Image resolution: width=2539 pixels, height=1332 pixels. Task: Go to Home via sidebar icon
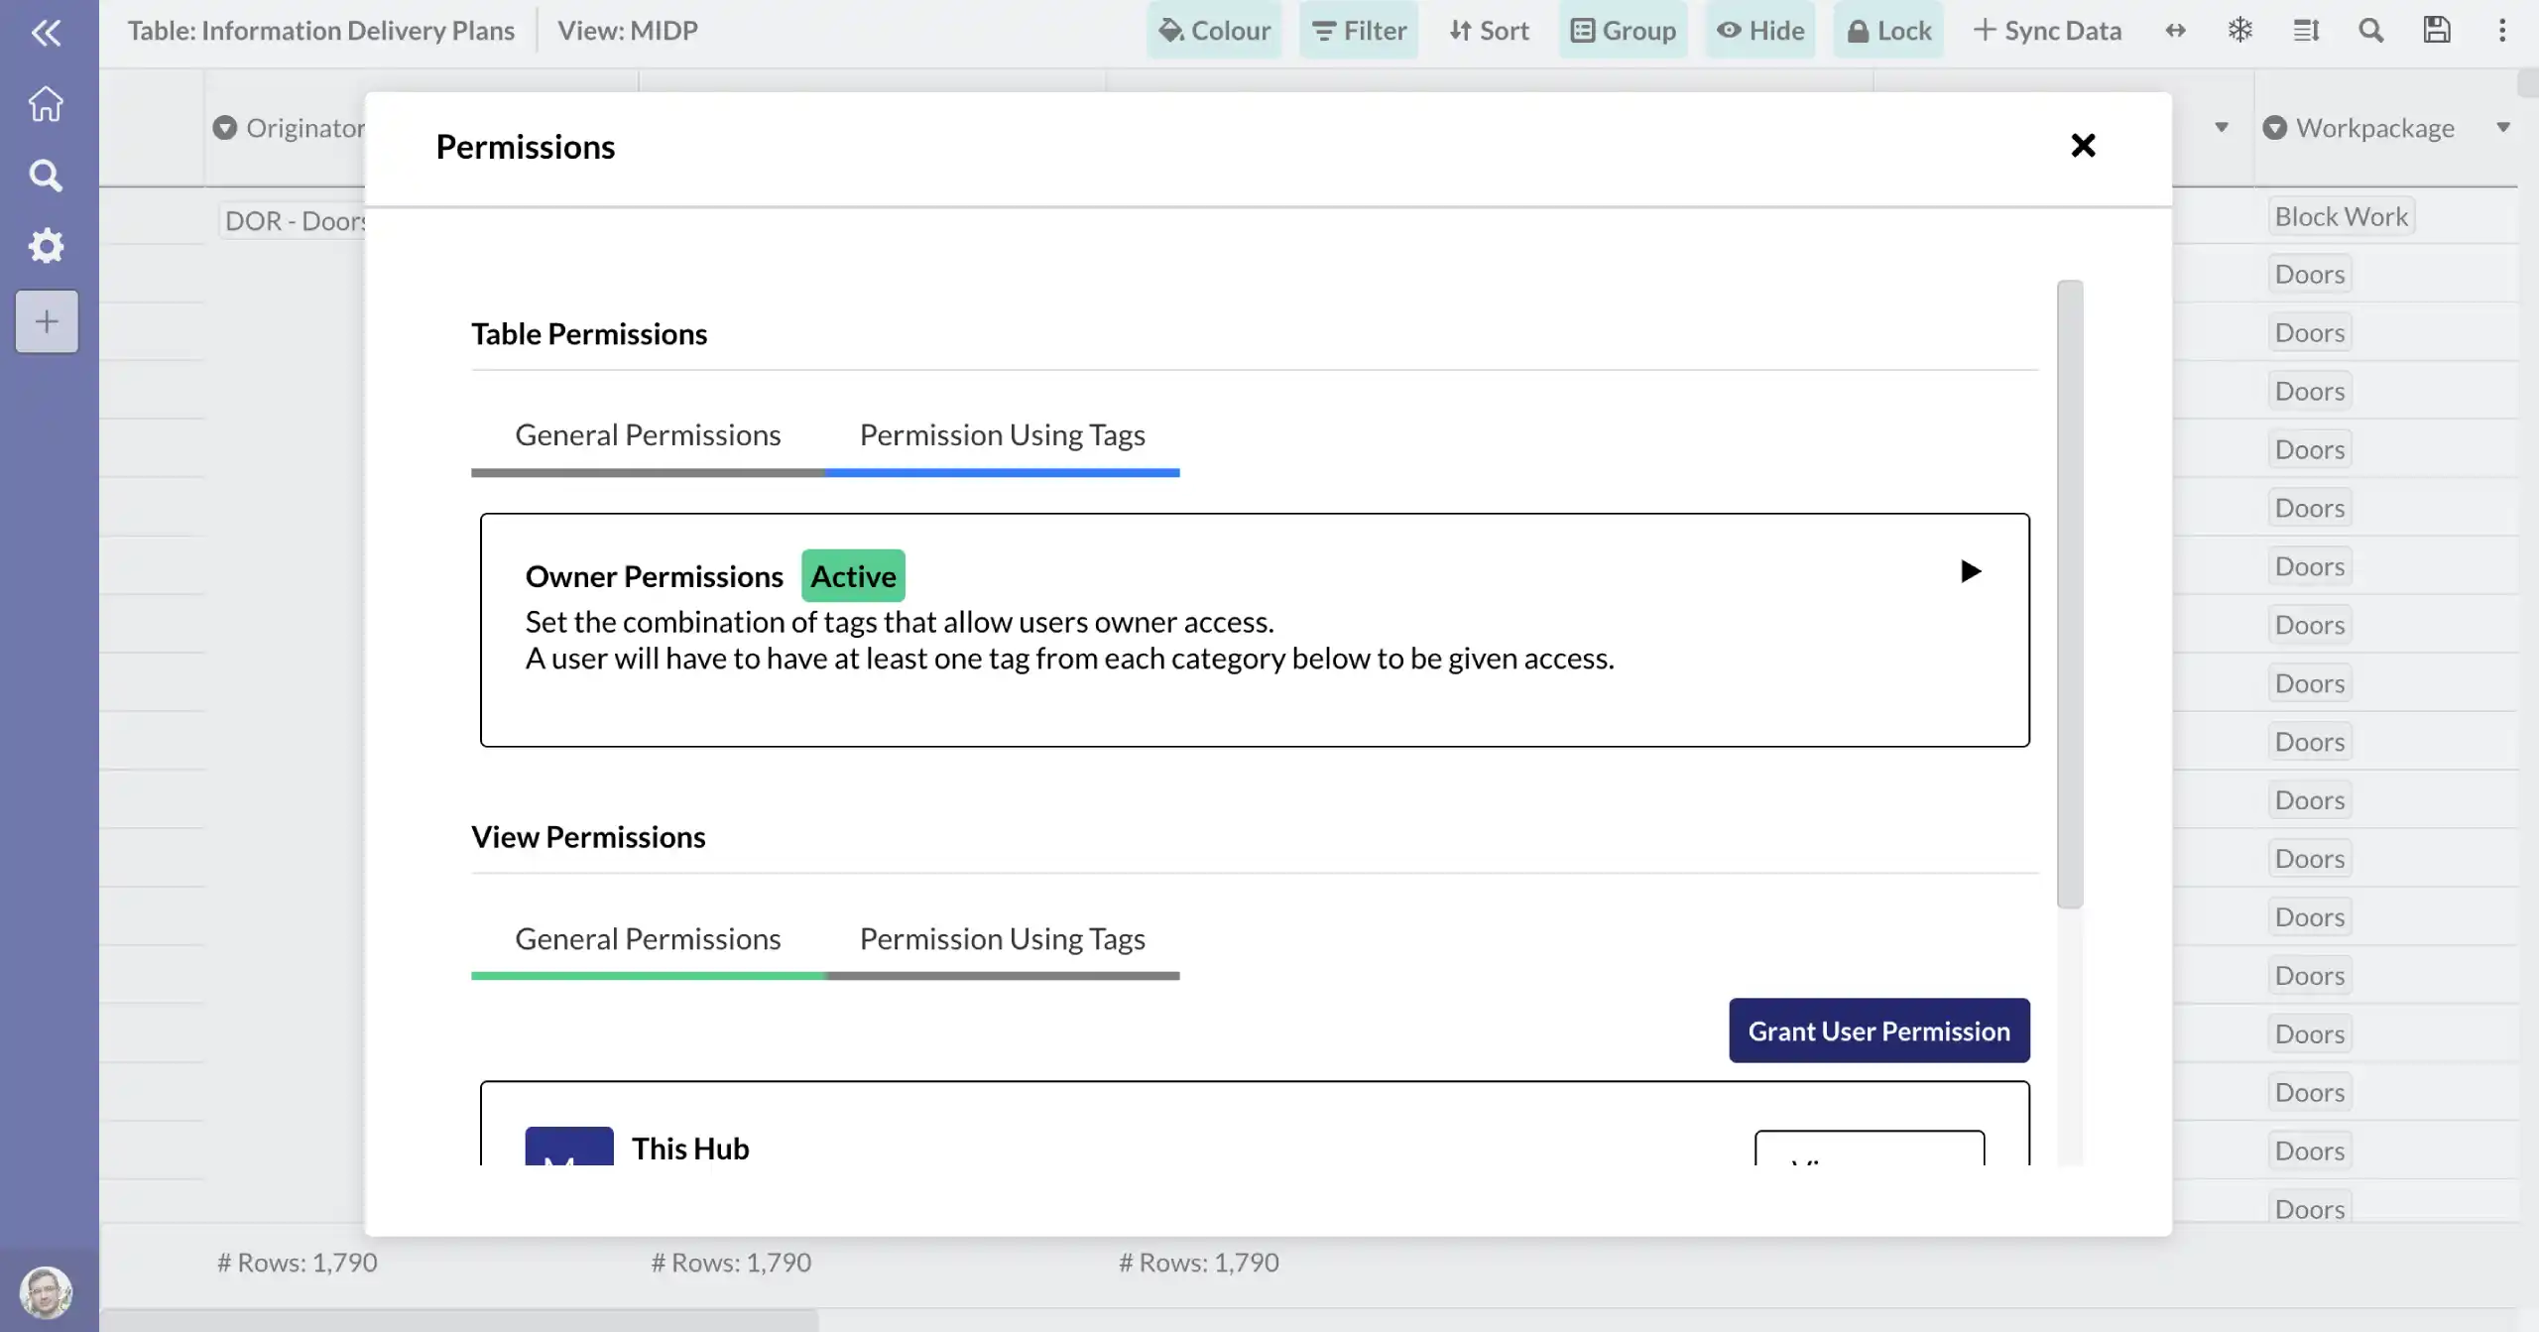coord(46,103)
